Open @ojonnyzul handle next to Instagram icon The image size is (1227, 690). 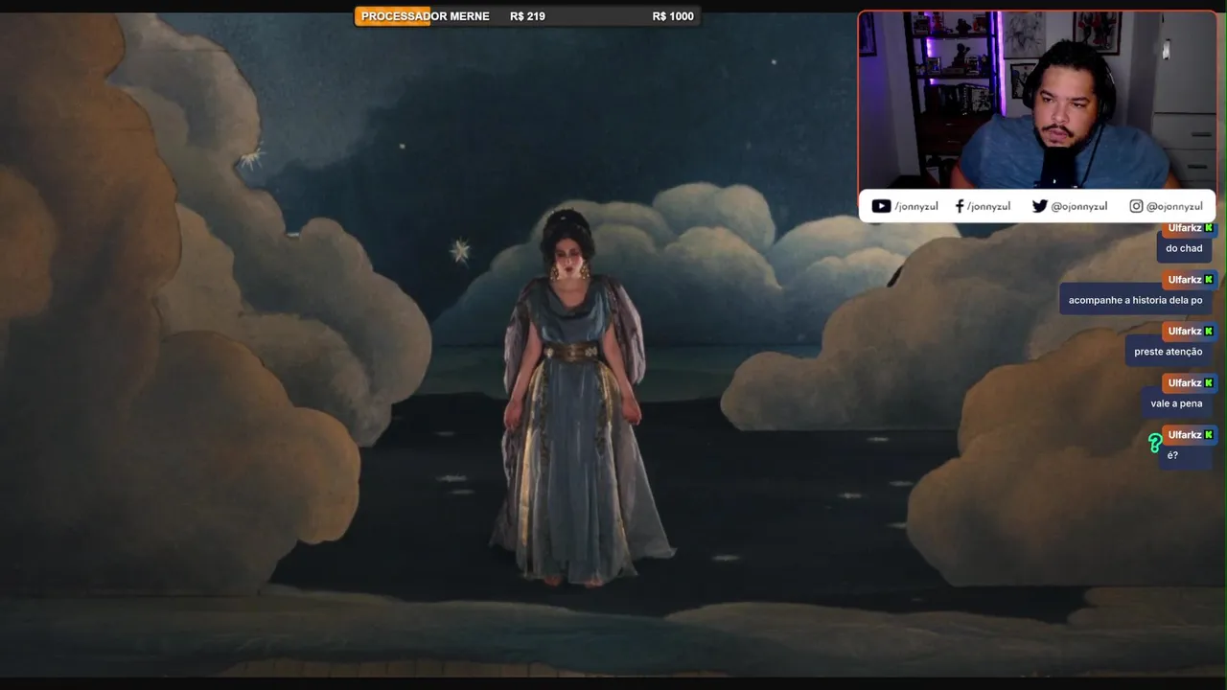pos(1174,206)
